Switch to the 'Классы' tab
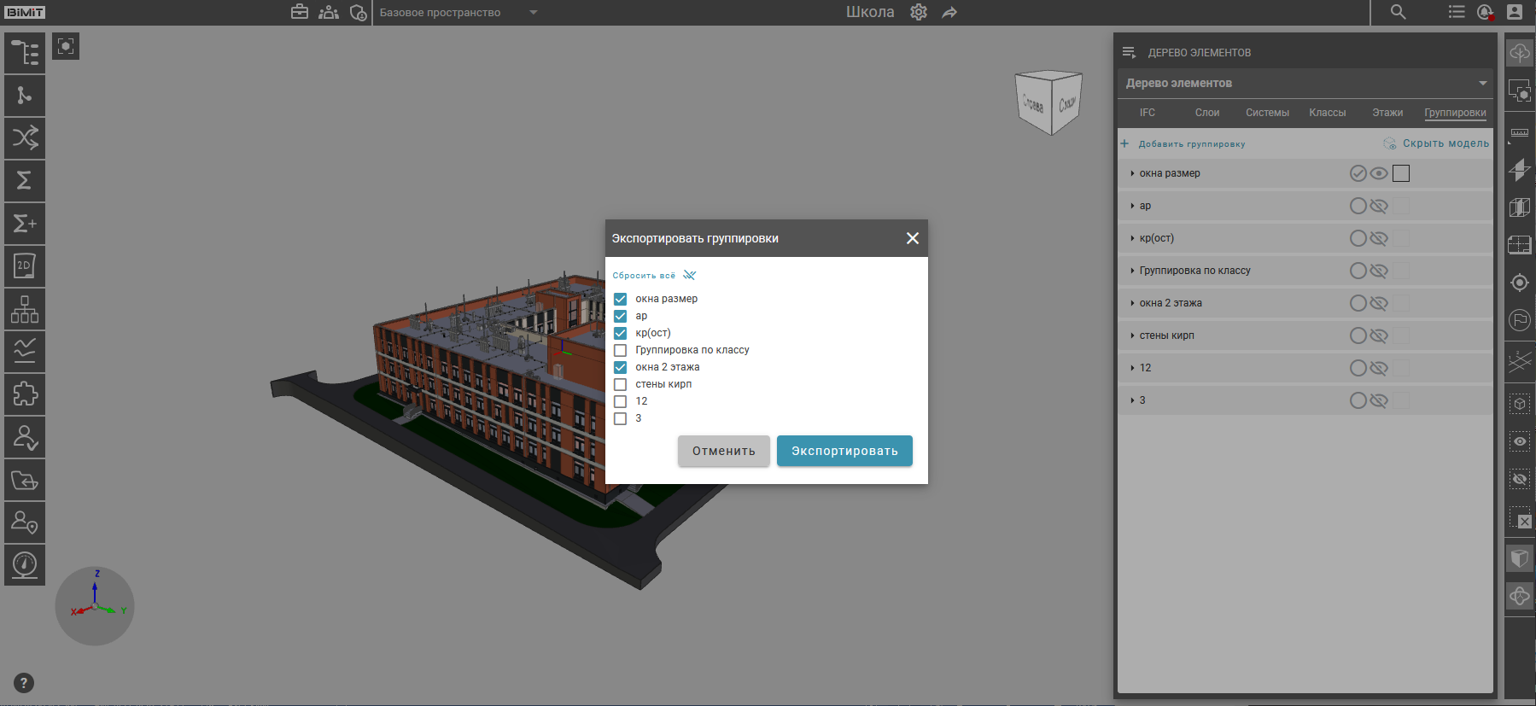Screen dimensions: 1536x706 tap(1327, 113)
